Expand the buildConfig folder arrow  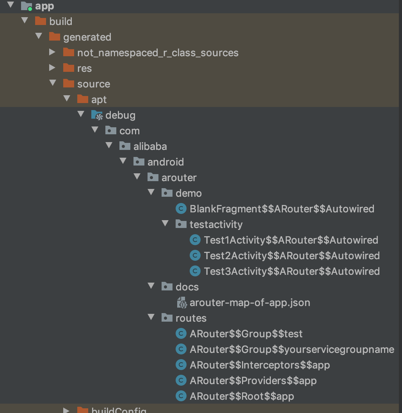[x=66, y=410]
